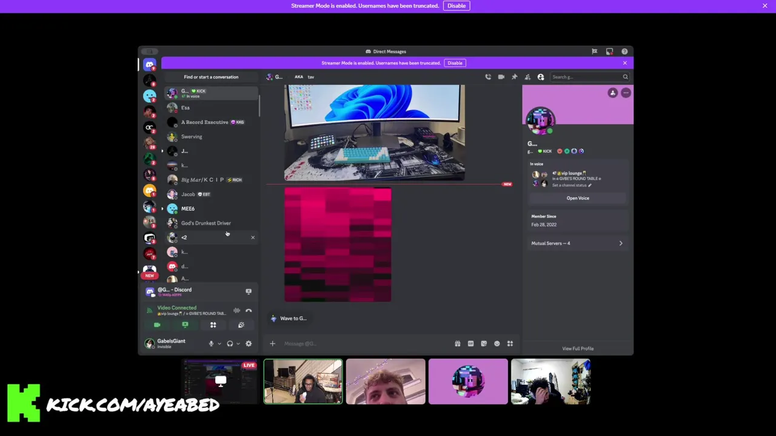This screenshot has height=436, width=776.
Task: Open the help question mark icon
Action: pyautogui.click(x=624, y=51)
